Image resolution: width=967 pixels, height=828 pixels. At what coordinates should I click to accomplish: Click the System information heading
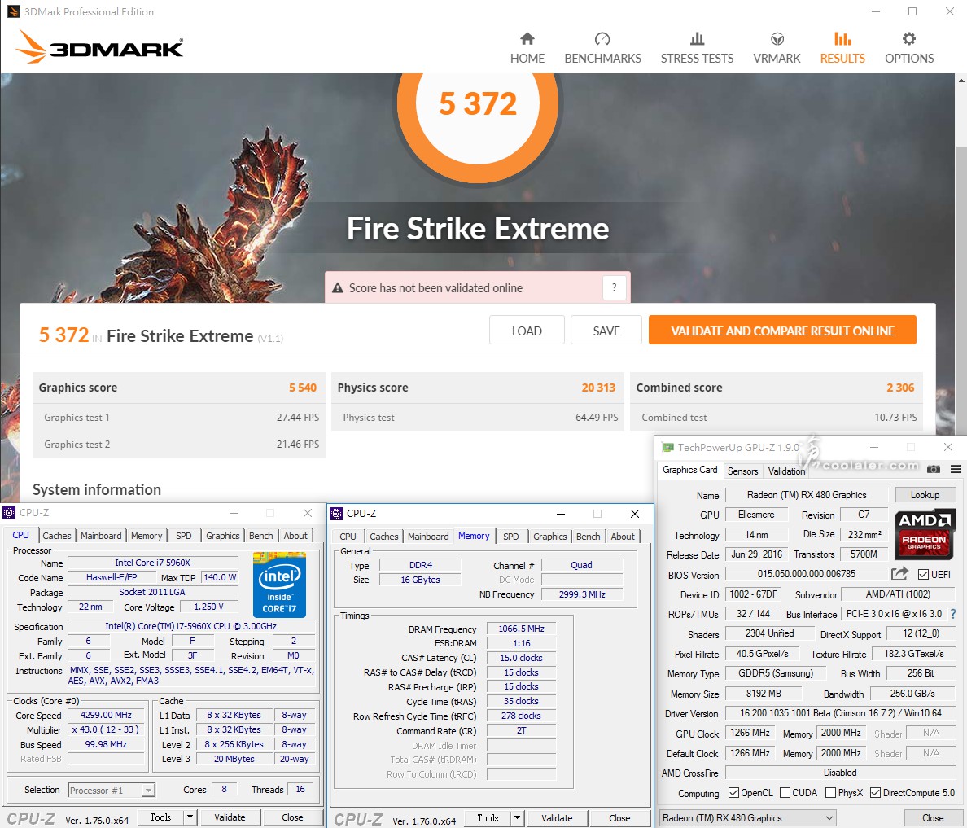click(x=97, y=490)
